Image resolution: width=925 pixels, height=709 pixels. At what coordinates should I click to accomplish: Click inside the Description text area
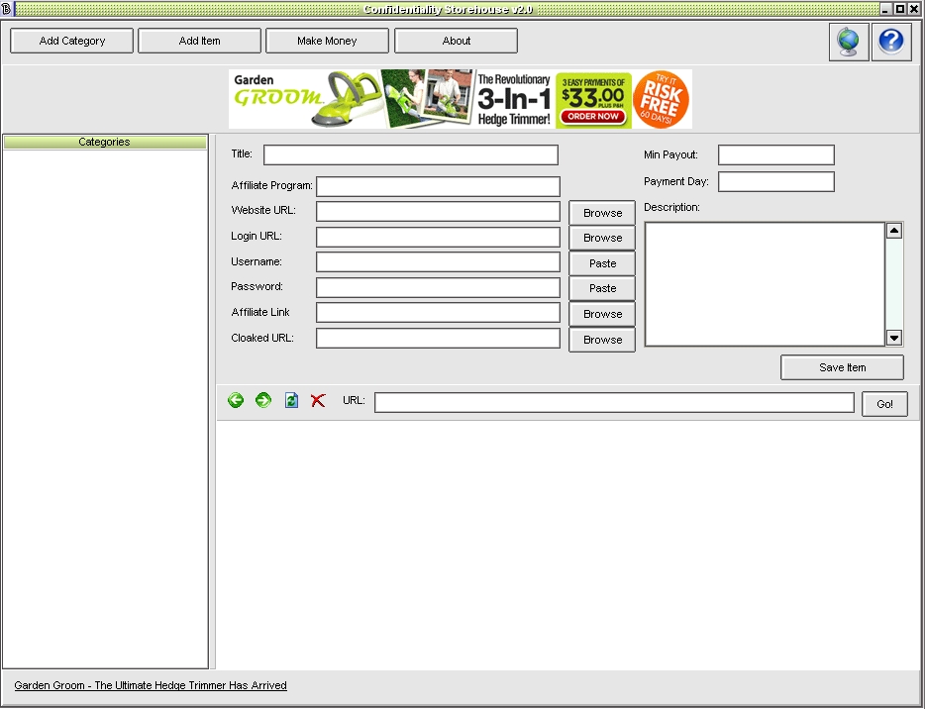tap(765, 284)
